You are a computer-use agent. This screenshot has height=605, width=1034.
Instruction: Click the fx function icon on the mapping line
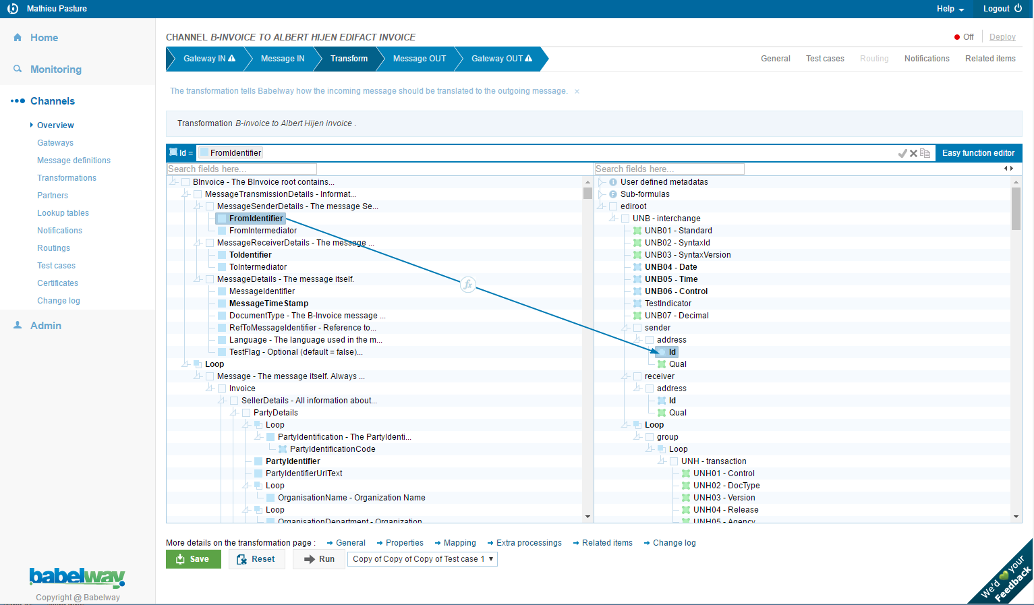point(468,285)
